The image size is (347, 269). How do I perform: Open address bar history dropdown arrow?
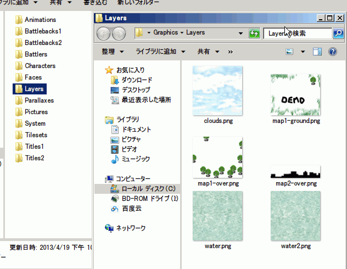[x=240, y=33]
